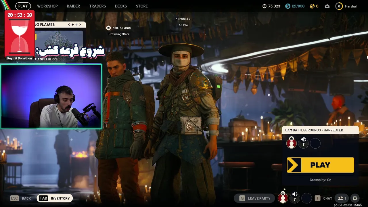Select the second dot of the banner carousel
Screen dimensions: 368x207
pos(76,24)
